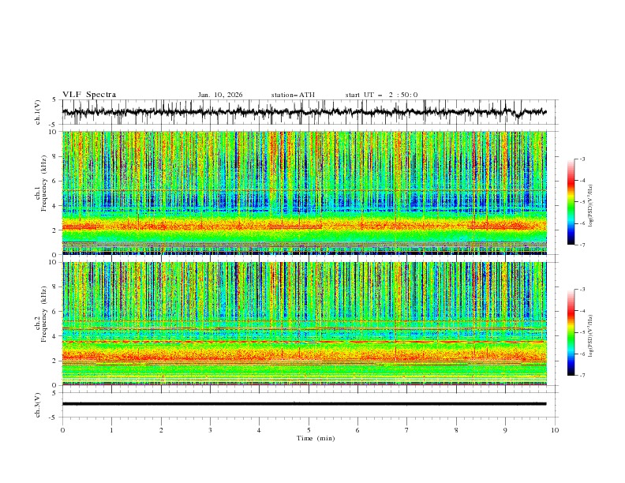
Task: Click the ch.3 flat voltage trace
Action: click(304, 404)
